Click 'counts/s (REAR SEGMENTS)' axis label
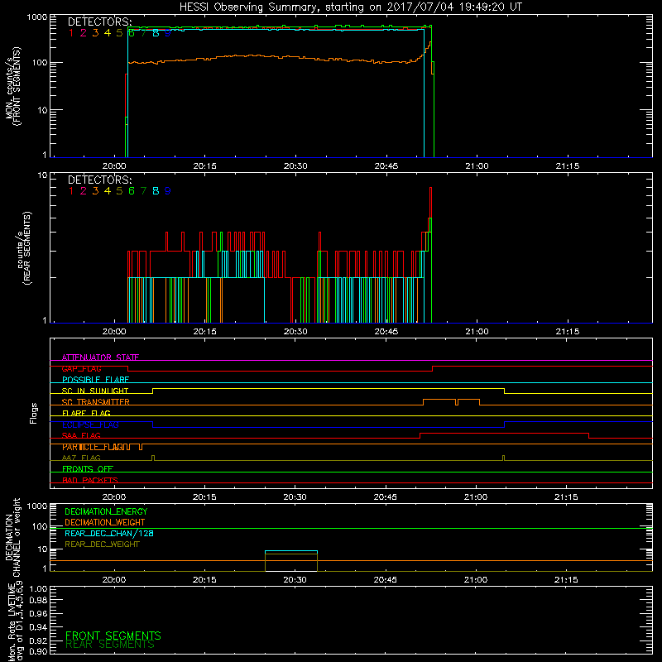Screen dimensions: 662x662 point(24,248)
